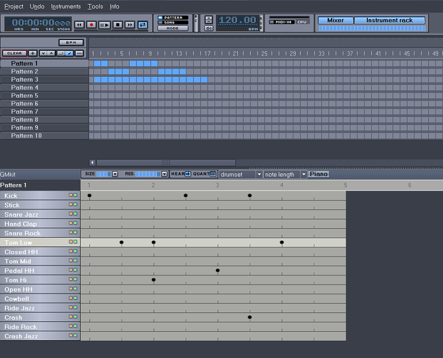
Task: Toggle the QUANT quantize icon
Action: (x=213, y=174)
